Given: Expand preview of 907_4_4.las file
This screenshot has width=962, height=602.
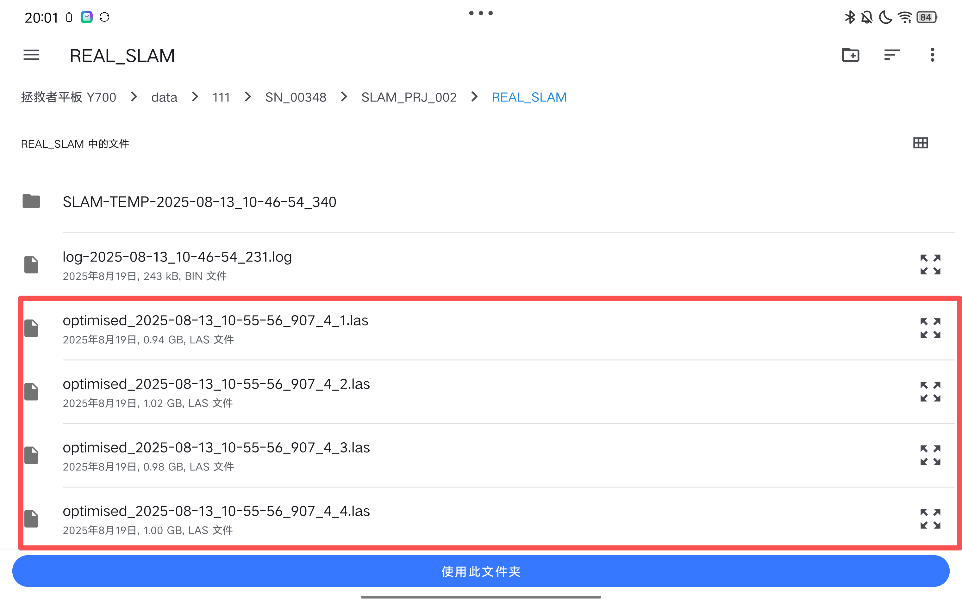Looking at the screenshot, I should tap(930, 519).
